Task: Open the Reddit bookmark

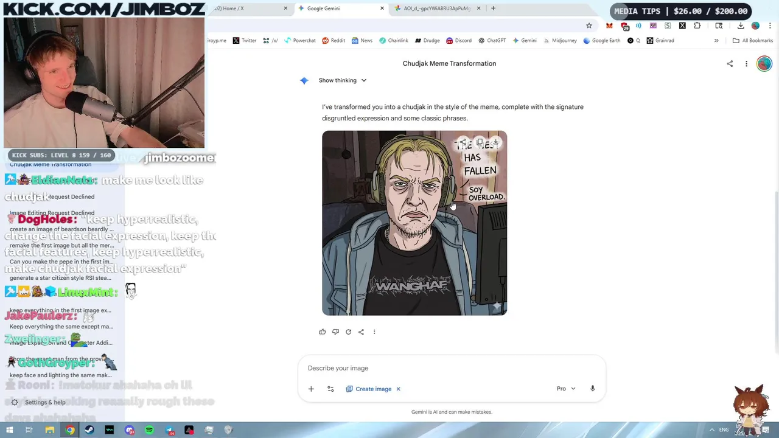Action: click(x=333, y=41)
